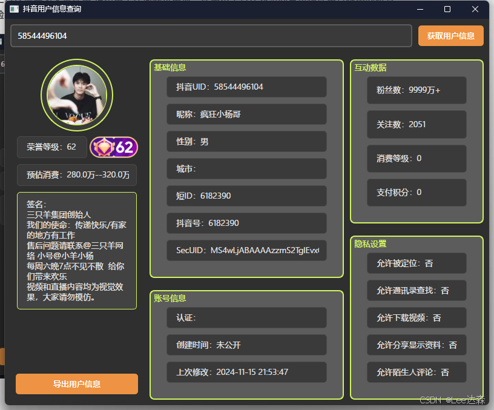Select the 允许分享显示资料: 否 field
The width and height of the screenshot is (494, 410).
[x=417, y=345]
